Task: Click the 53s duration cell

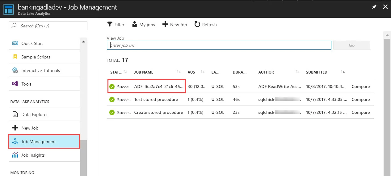Action: (x=236, y=87)
